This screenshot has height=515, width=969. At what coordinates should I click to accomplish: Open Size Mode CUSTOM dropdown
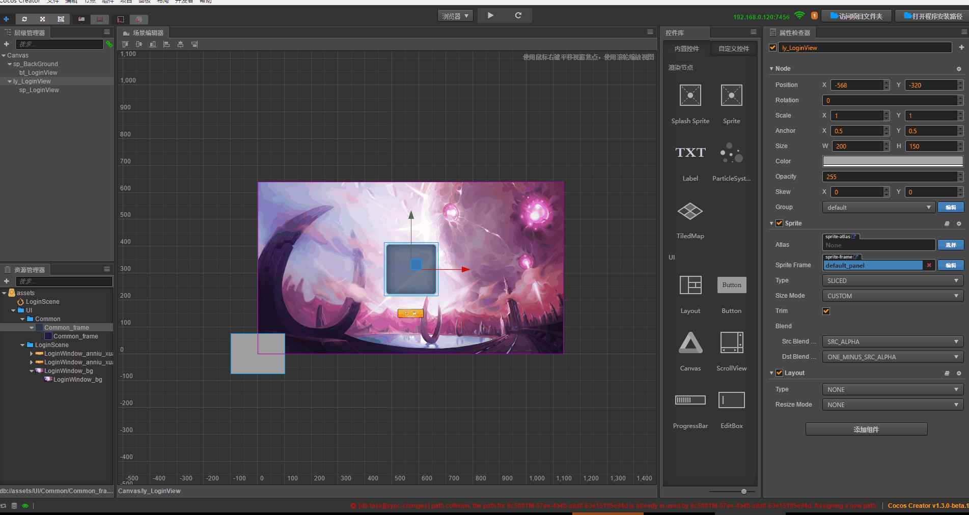point(893,296)
